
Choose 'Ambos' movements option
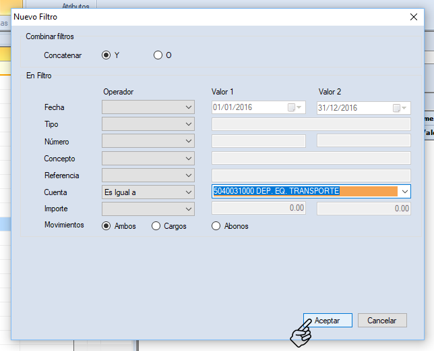tap(106, 226)
